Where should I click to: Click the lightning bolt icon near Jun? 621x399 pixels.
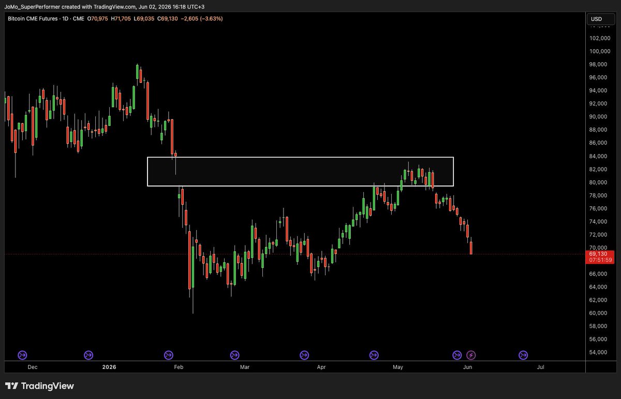click(471, 355)
